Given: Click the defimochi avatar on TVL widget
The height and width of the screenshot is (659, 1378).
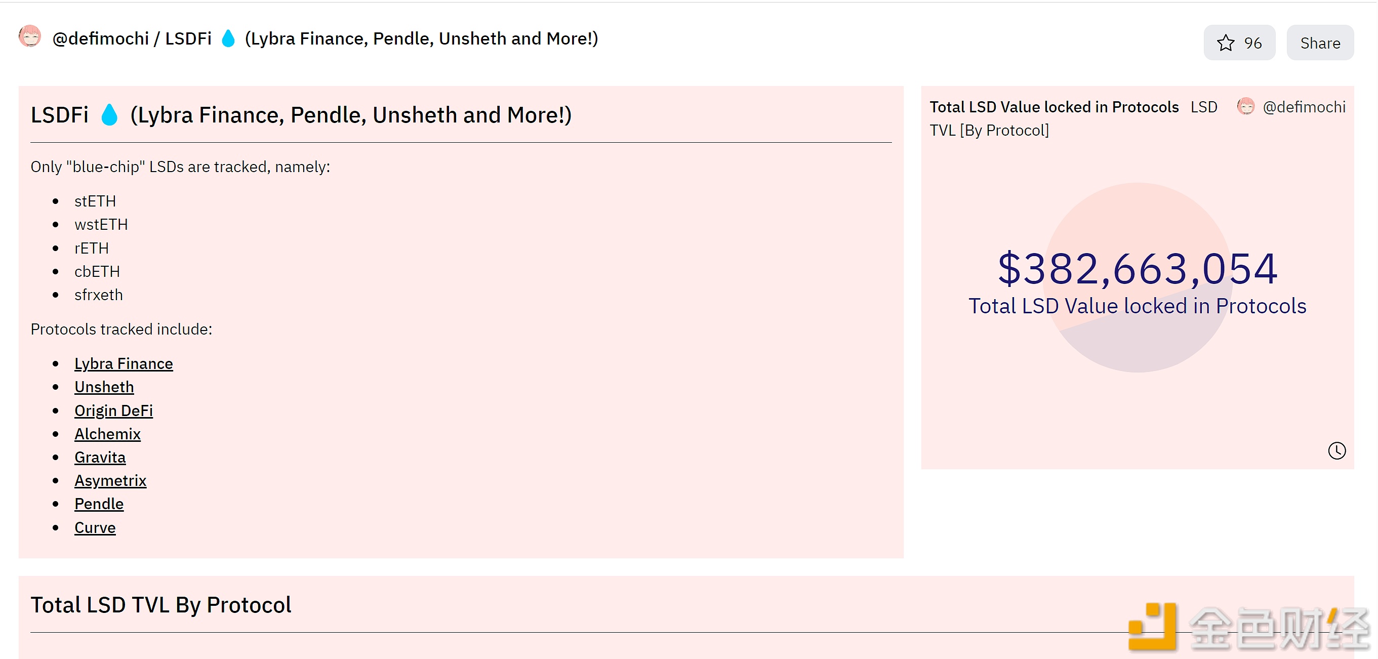Looking at the screenshot, I should coord(1245,106).
